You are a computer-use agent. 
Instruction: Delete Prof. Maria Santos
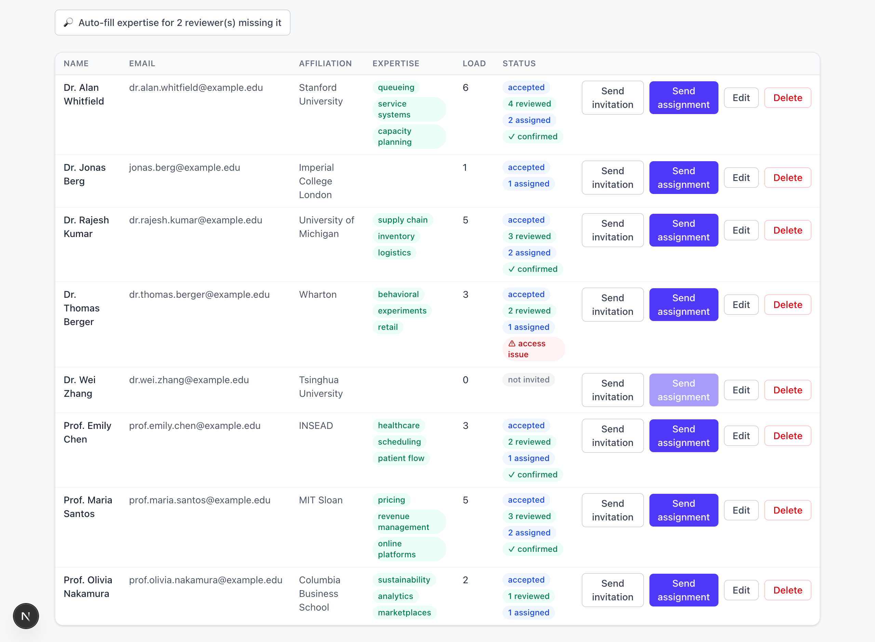[787, 510]
